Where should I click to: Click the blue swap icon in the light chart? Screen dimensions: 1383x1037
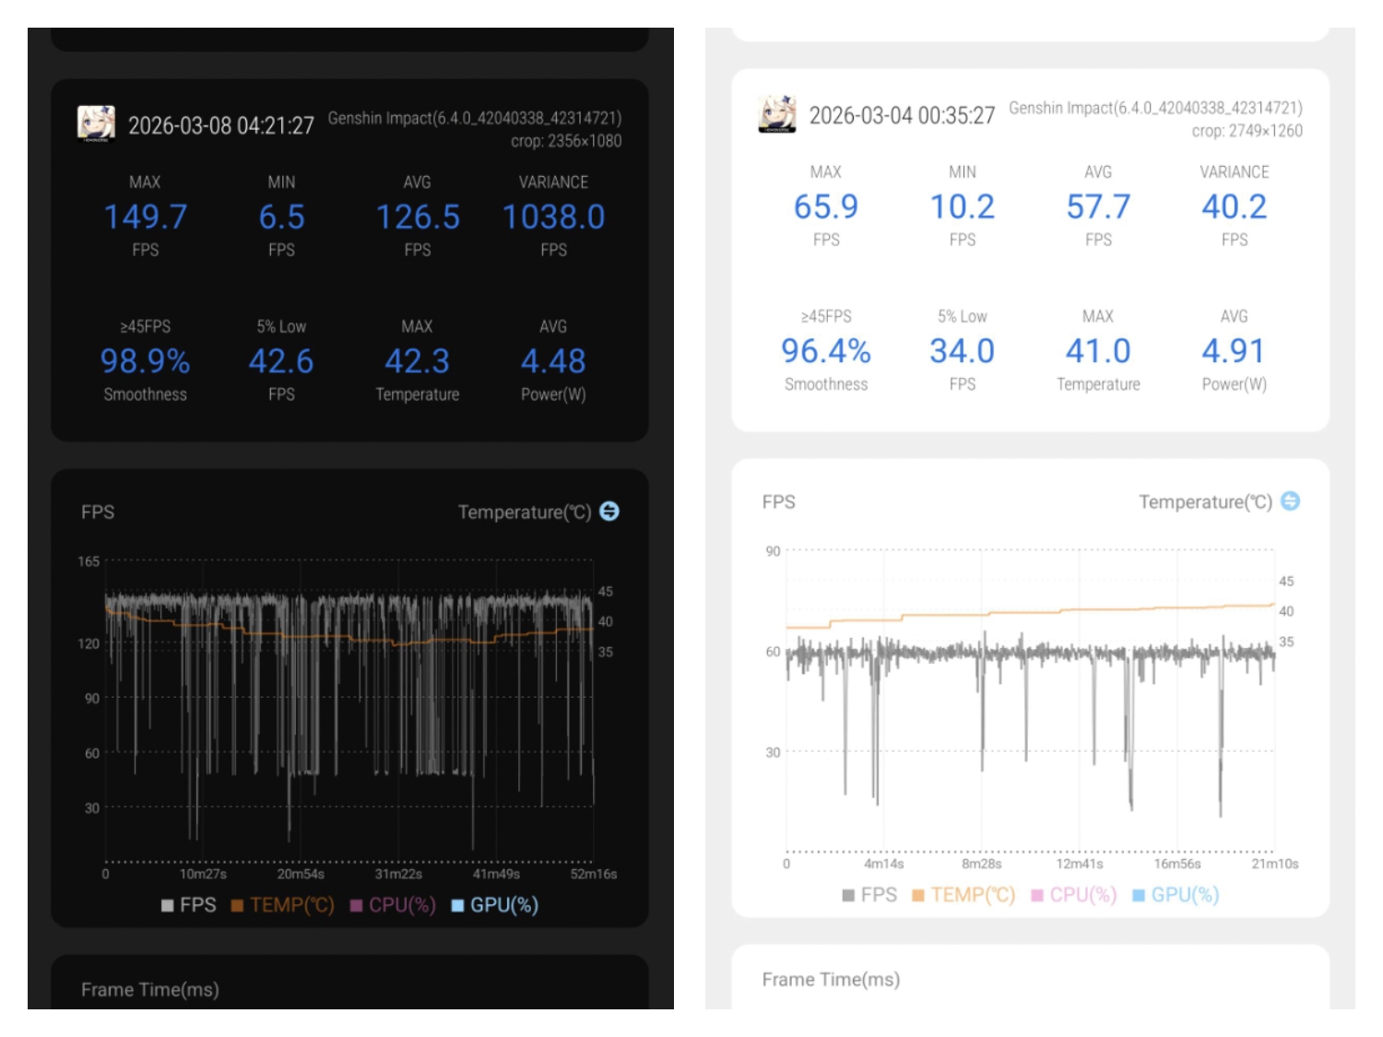tap(1291, 501)
